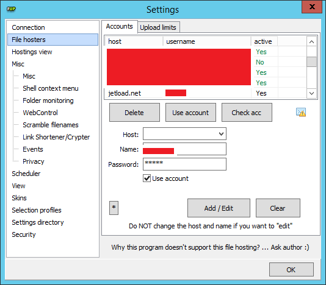Image resolution: width=326 pixels, height=285 pixels.
Task: Click the mail warning icon
Action: [301, 112]
